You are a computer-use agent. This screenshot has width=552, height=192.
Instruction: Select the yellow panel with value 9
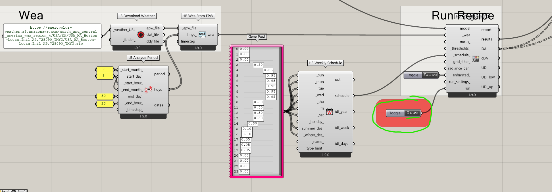pos(105,69)
